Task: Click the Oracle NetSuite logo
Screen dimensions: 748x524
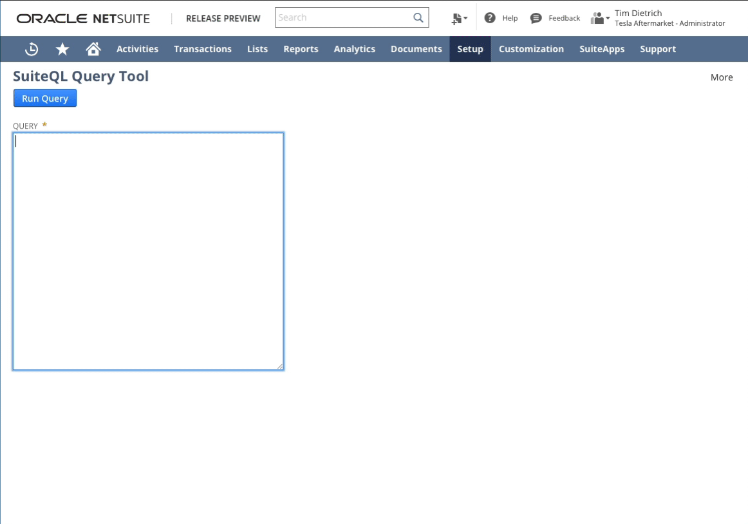Action: pos(83,18)
